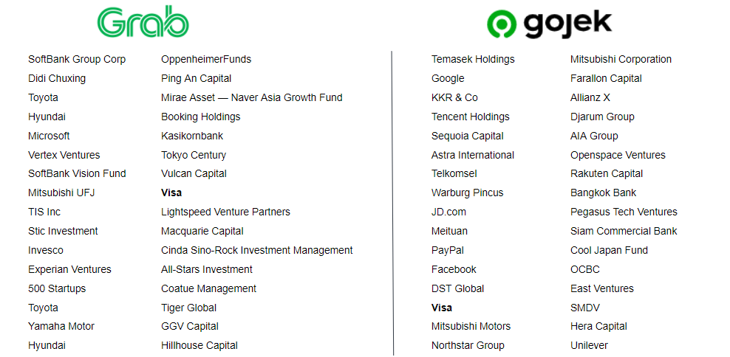This screenshot has height=357, width=730.
Task: Click Mirae Asset — Naver Asia Growth Fund
Action: click(252, 97)
